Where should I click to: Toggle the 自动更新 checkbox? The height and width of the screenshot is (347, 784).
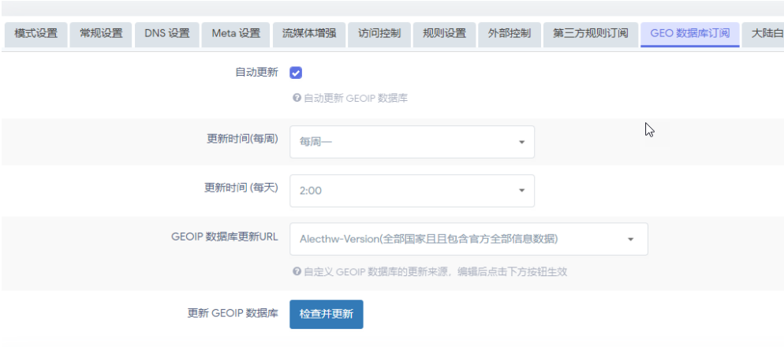click(297, 73)
